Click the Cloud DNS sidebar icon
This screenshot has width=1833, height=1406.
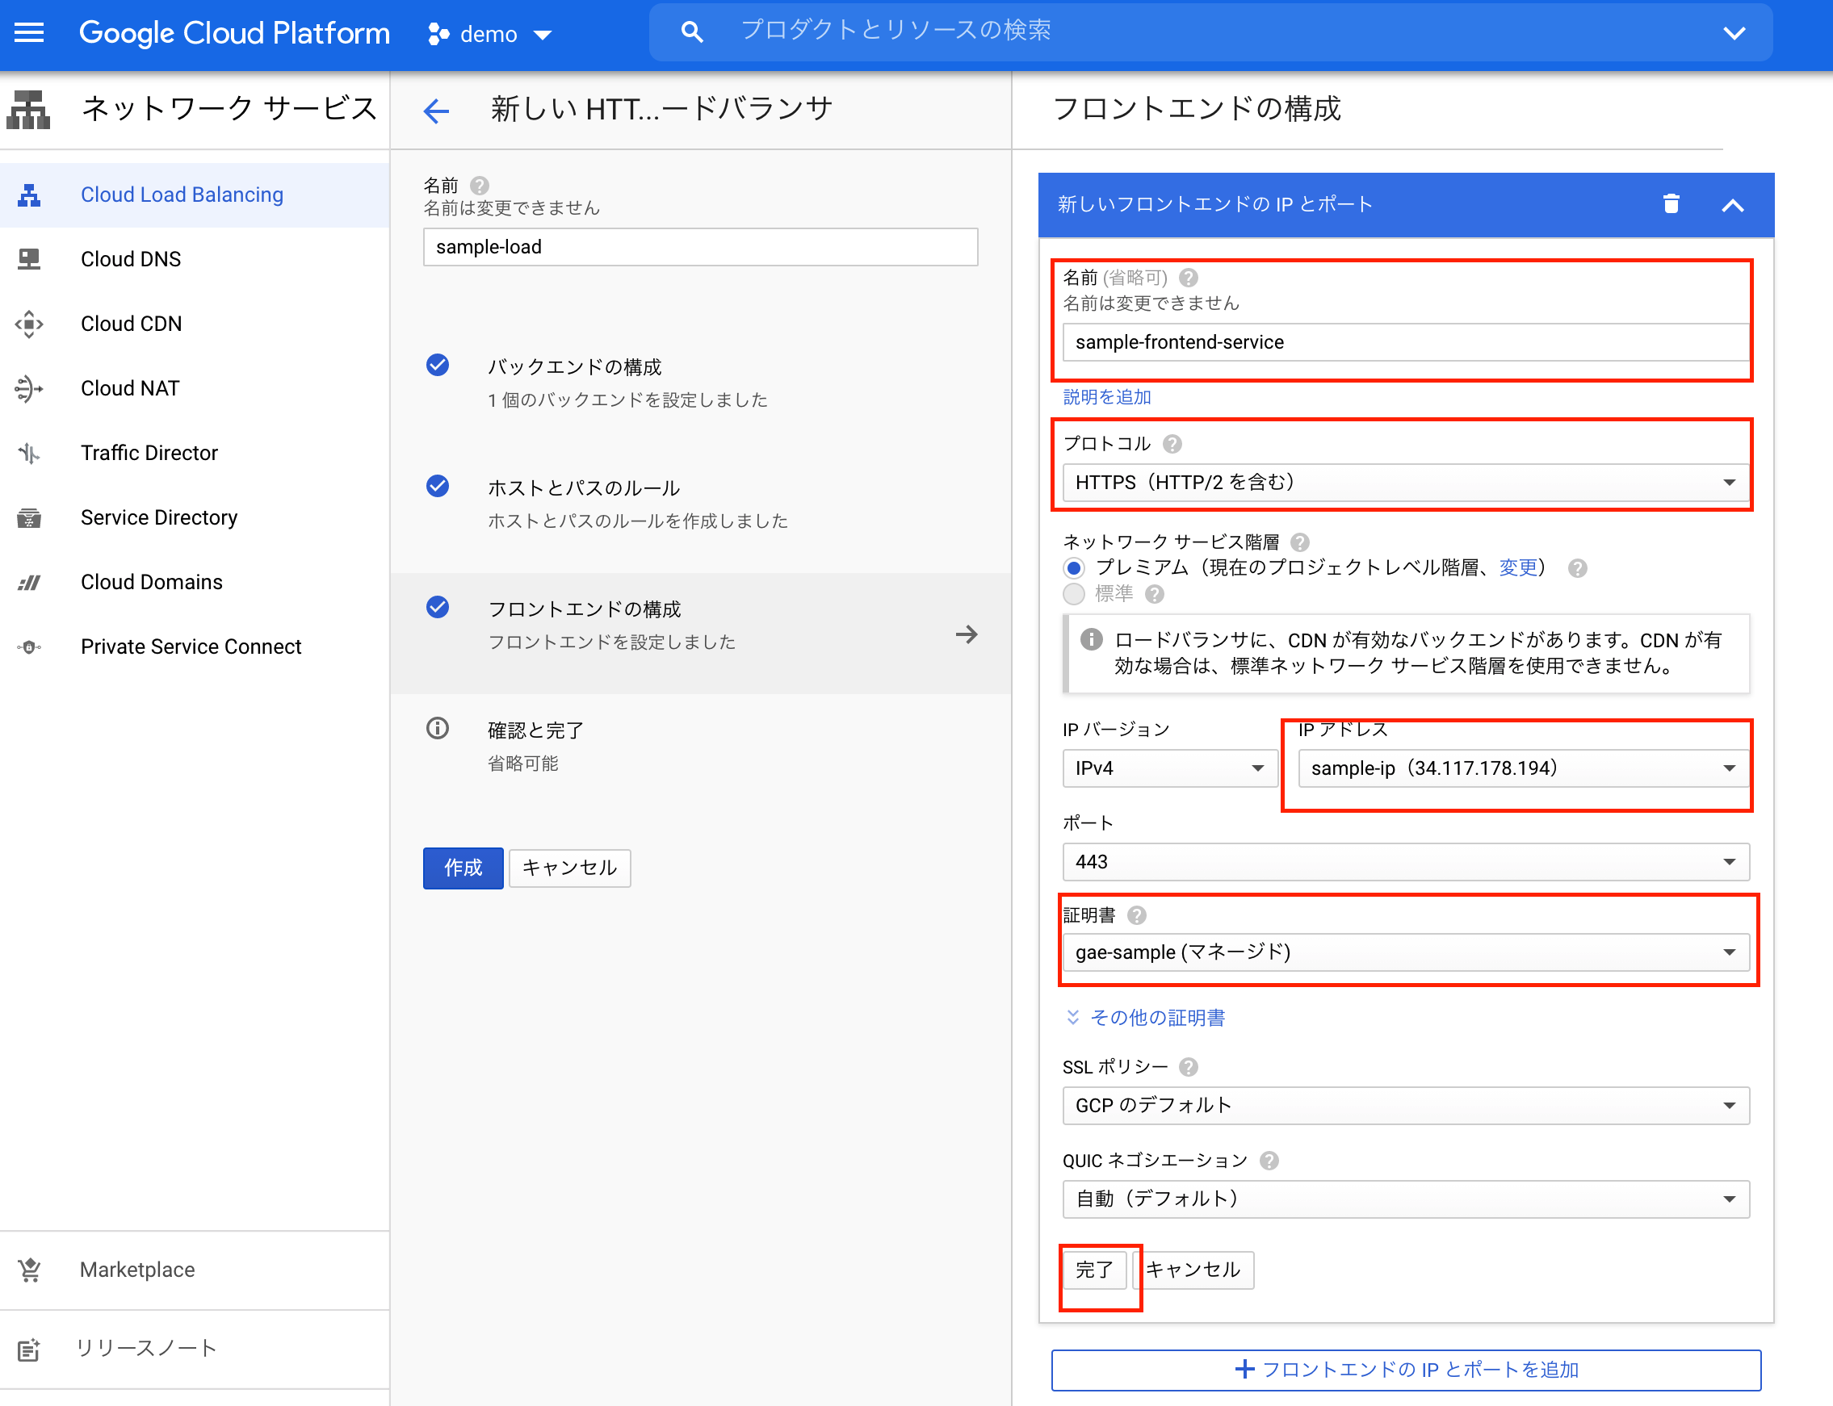[29, 258]
